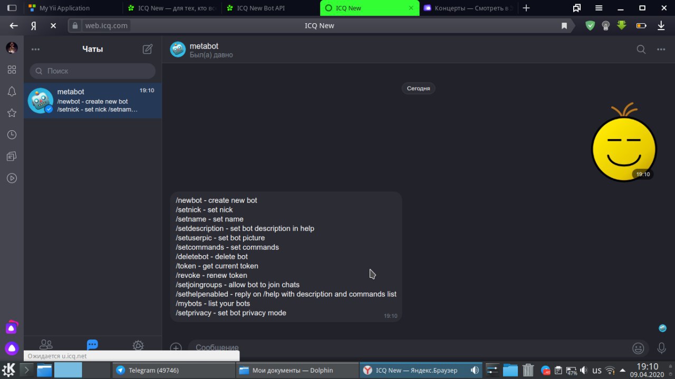Click the /token - get current token line
The width and height of the screenshot is (675, 379).
tap(217, 266)
